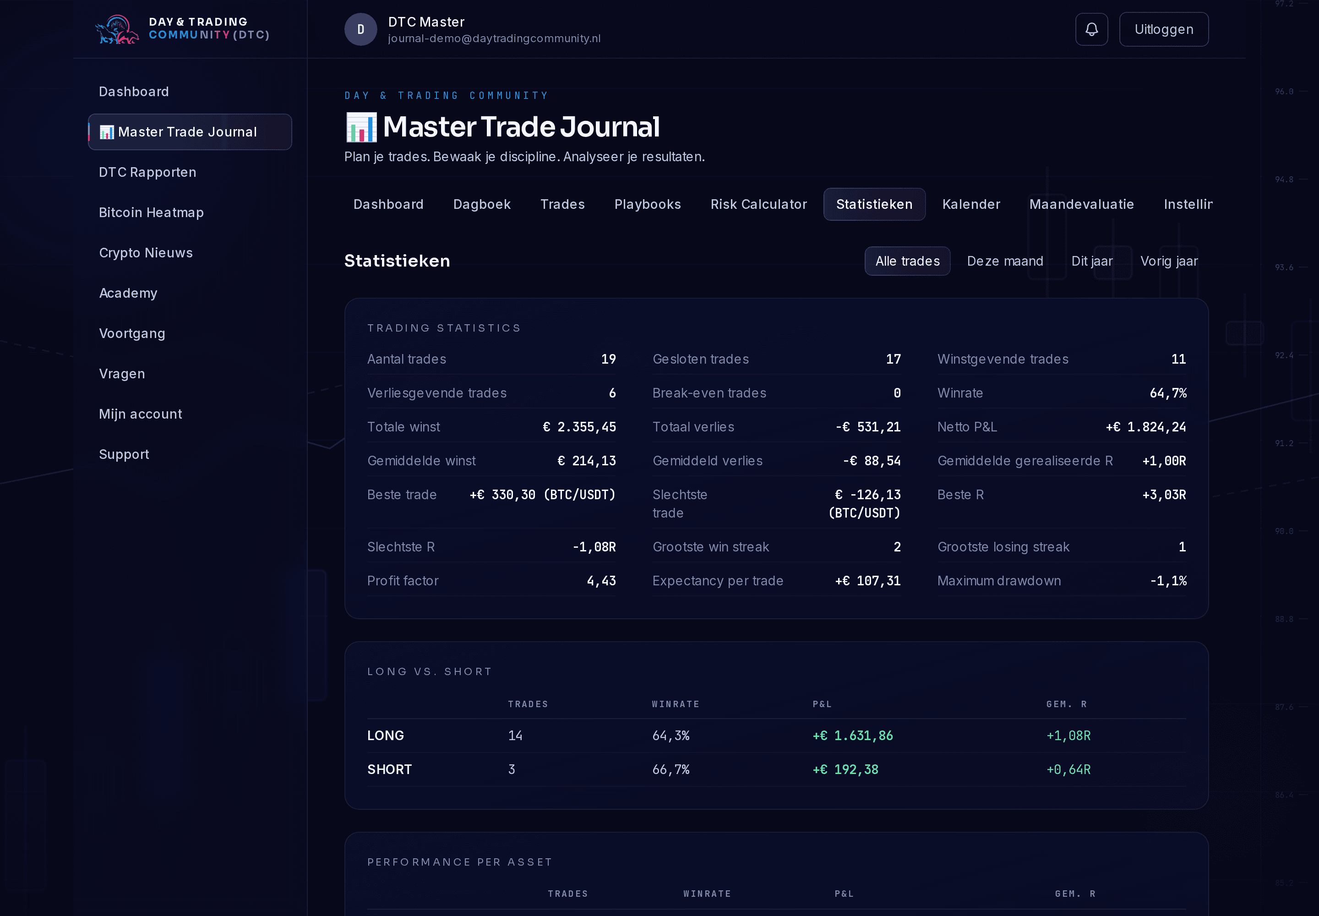The width and height of the screenshot is (1319, 916).
Task: Select Master Trade Journal in the sidebar
Action: [x=190, y=132]
